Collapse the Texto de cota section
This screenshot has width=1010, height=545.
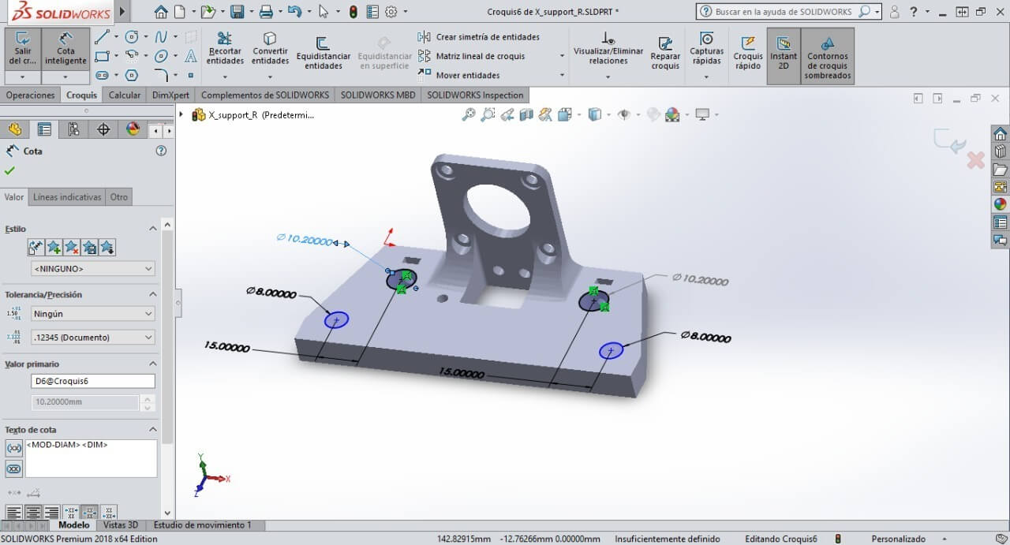coord(153,430)
